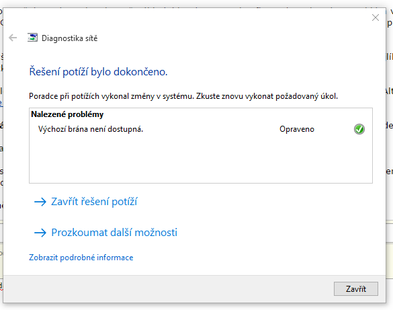This screenshot has height=310, width=393.
Task: Click the Poradce při potížích description text
Action: (183, 96)
